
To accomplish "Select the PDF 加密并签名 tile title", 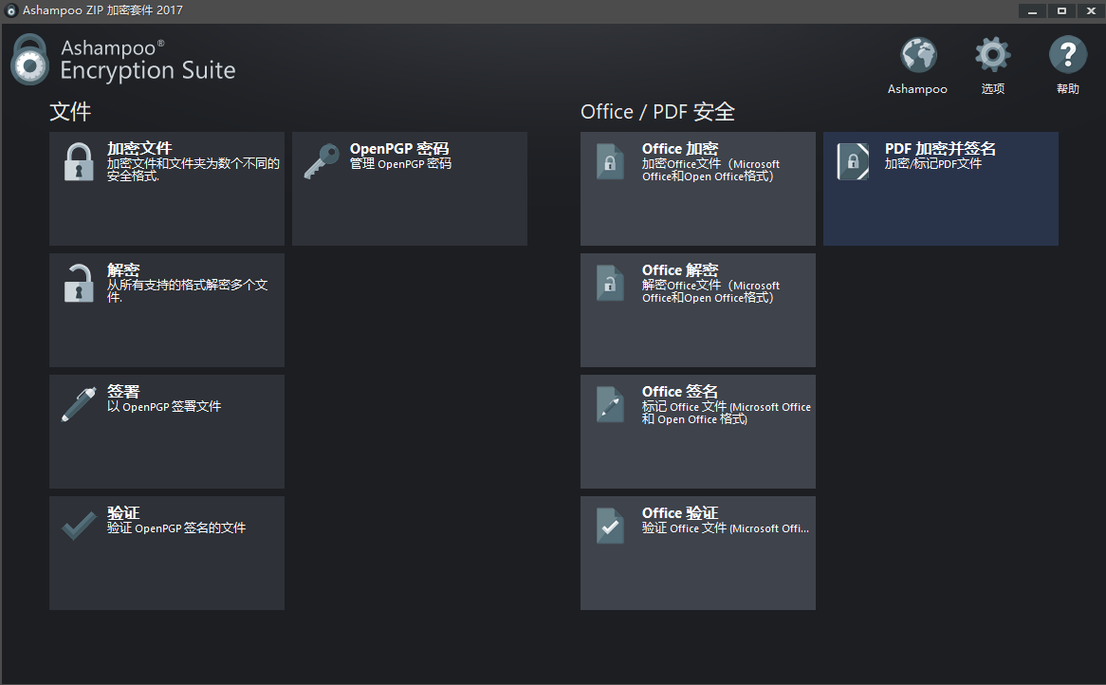I will (x=940, y=149).
